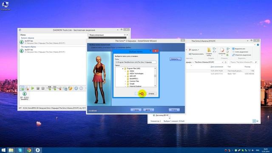Click the Help question mark icon in DAEMON Tools
Viewport: 272px width, 153px height.
81,88
